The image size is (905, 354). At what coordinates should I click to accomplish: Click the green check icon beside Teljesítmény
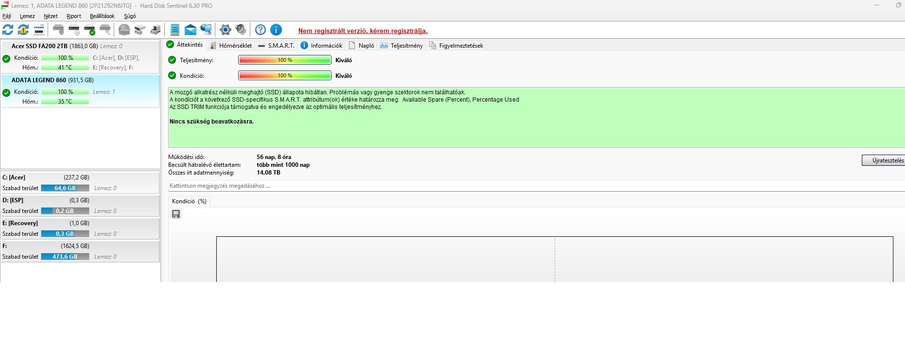click(x=172, y=60)
